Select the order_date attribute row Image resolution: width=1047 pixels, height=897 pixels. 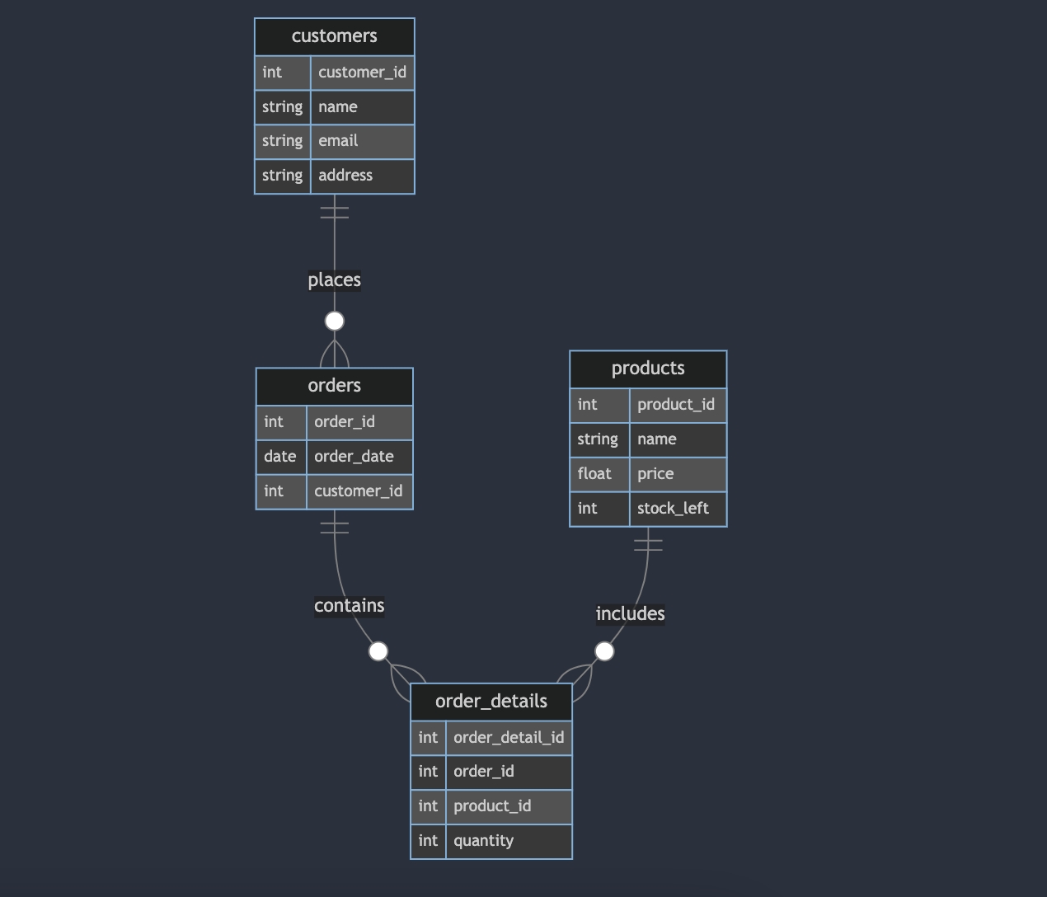pos(354,457)
